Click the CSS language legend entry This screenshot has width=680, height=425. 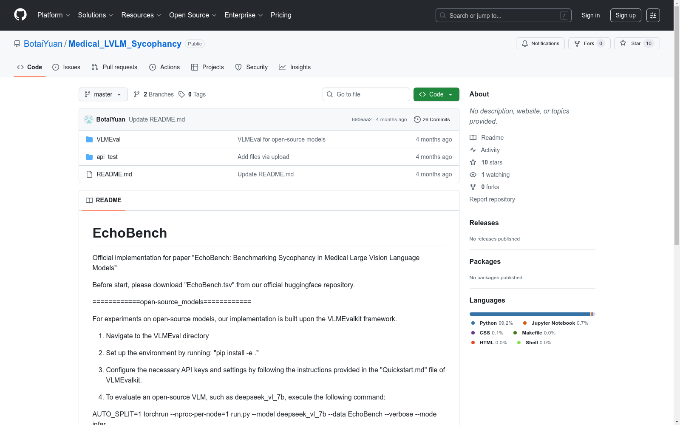tap(487, 333)
